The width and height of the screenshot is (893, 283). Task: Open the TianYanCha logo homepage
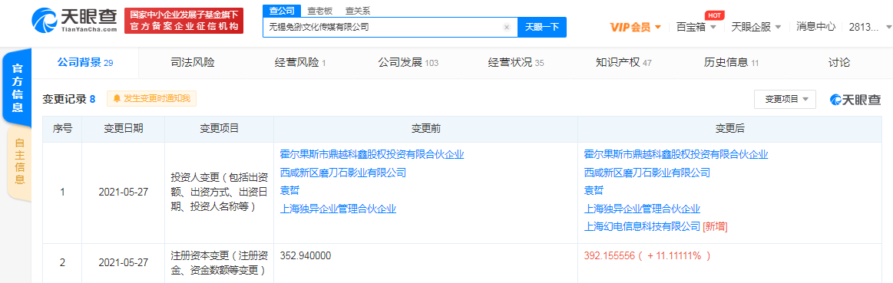[x=74, y=21]
